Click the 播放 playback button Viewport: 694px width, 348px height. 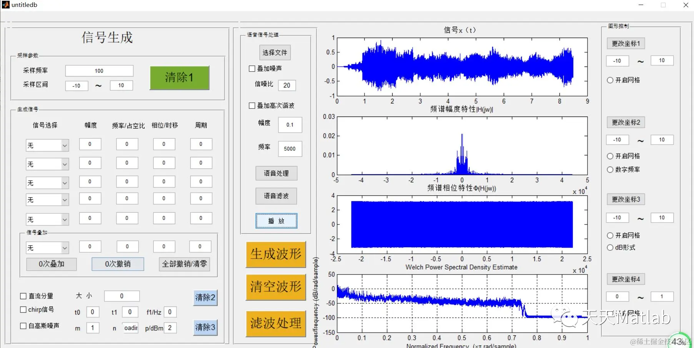(x=276, y=221)
